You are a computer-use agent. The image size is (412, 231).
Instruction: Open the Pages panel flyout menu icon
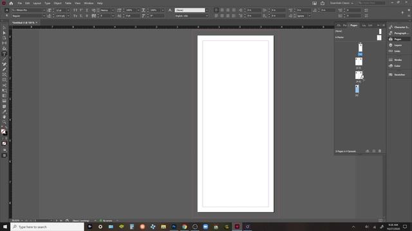pos(384,25)
